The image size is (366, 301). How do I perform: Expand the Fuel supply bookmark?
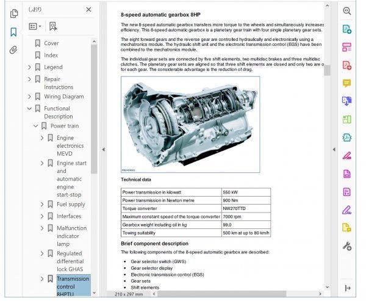(42, 205)
